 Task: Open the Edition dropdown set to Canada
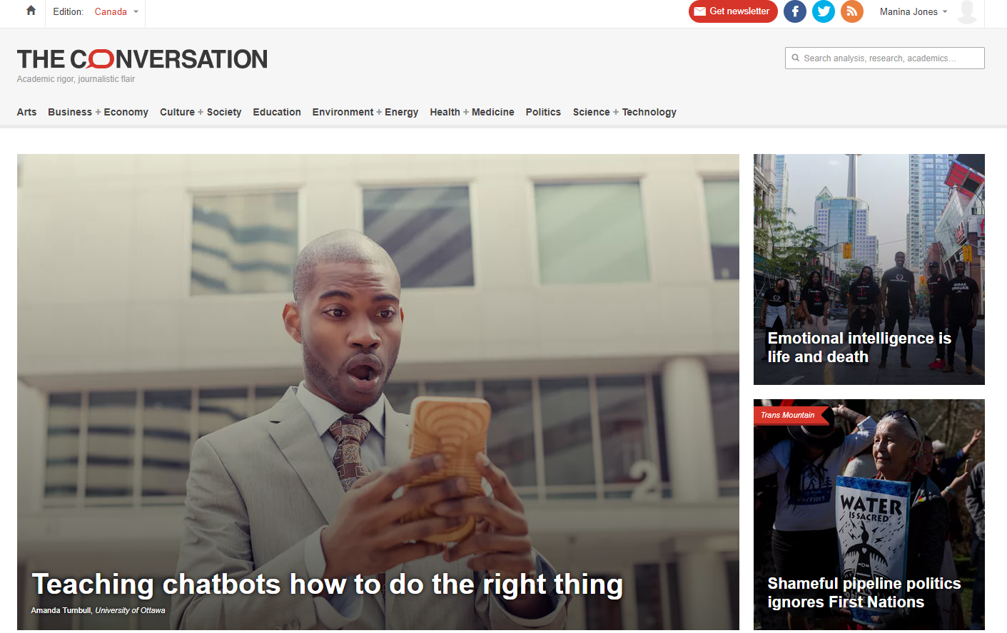point(111,11)
